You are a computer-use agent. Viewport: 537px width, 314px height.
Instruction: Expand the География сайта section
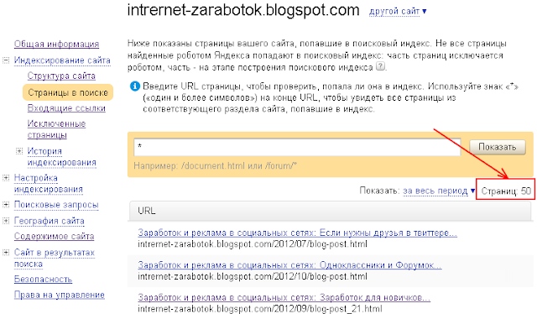(x=6, y=221)
